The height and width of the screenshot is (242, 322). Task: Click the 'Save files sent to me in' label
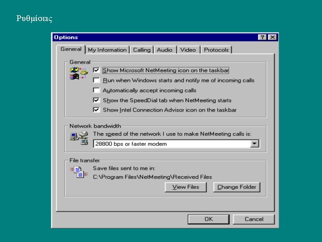click(x=124, y=169)
